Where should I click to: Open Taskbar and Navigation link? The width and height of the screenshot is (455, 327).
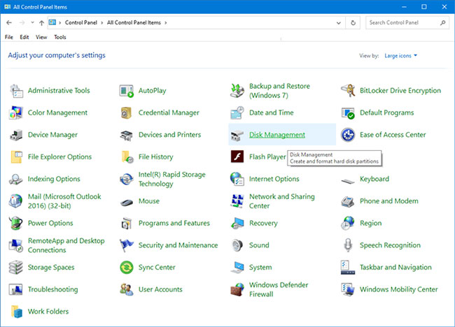pyautogui.click(x=395, y=268)
